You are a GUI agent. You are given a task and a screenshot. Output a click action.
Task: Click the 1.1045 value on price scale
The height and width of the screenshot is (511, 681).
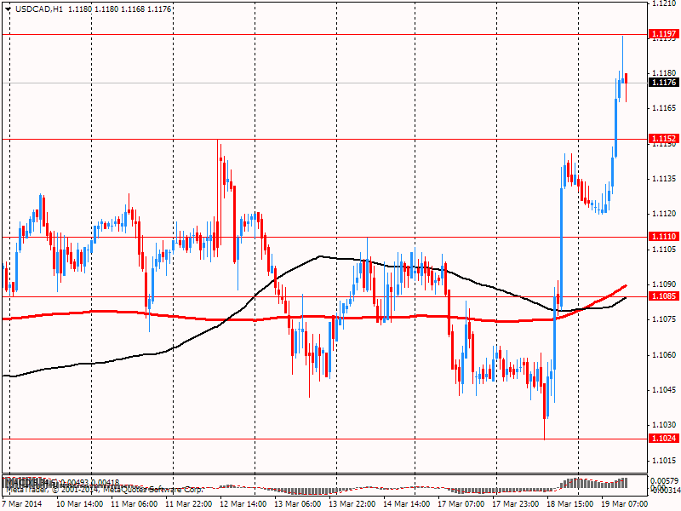point(663,389)
